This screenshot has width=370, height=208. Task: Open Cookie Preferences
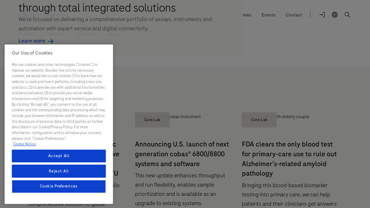click(59, 186)
